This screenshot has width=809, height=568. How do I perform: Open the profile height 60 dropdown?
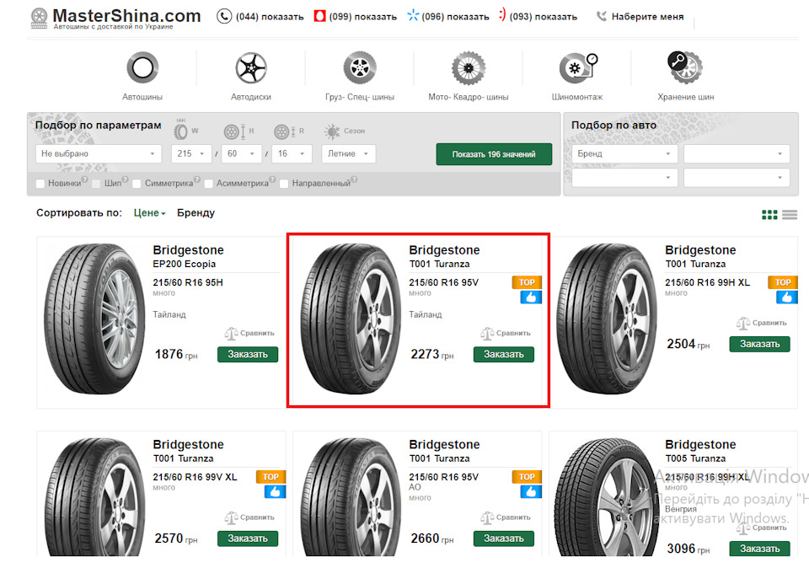tap(242, 153)
